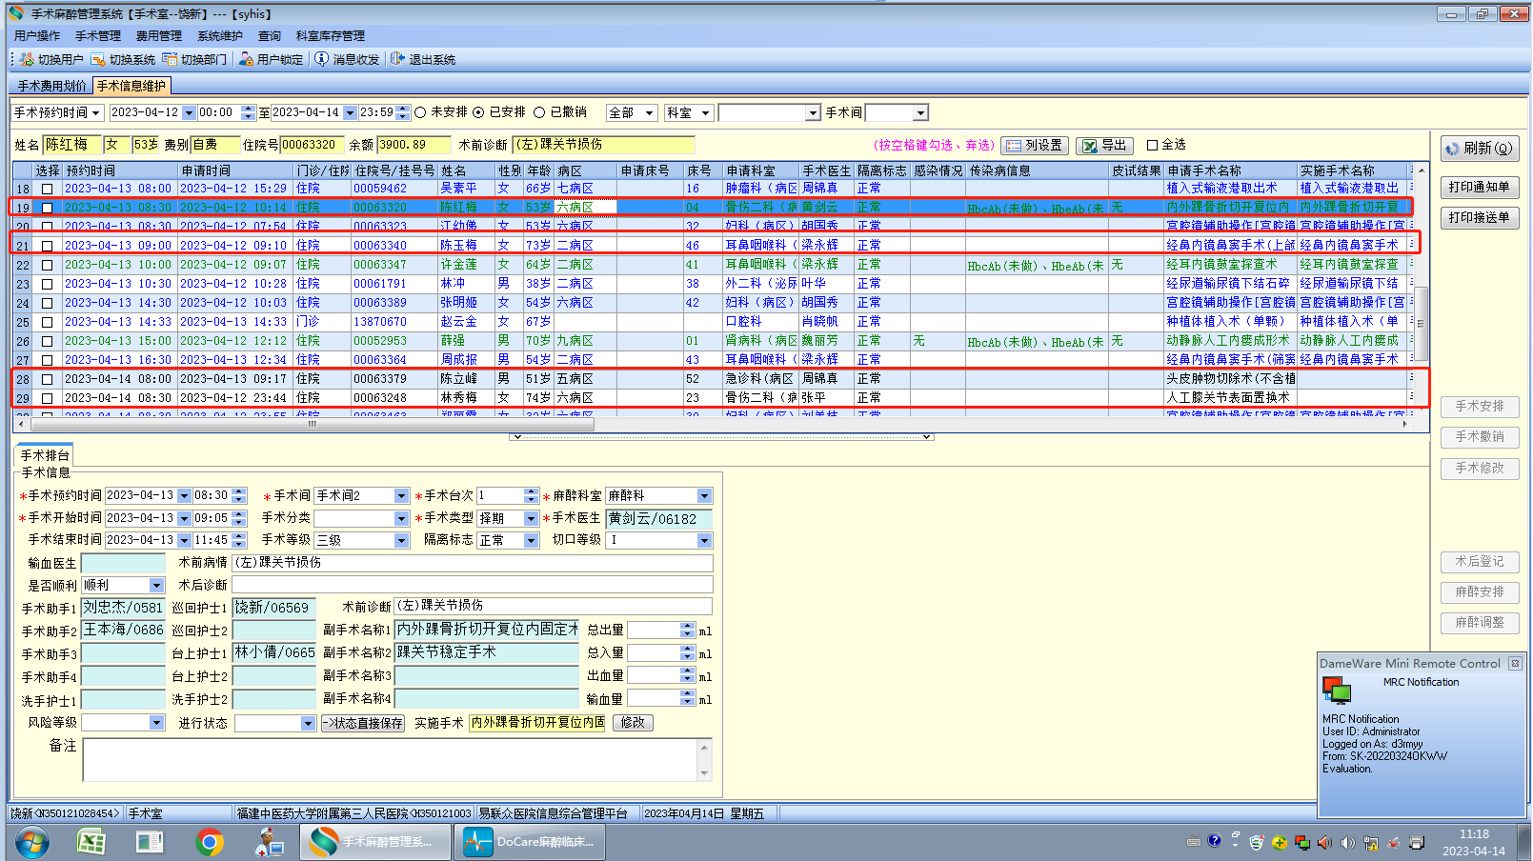Click the 导出 export button
The width and height of the screenshot is (1533, 861).
(x=1104, y=146)
